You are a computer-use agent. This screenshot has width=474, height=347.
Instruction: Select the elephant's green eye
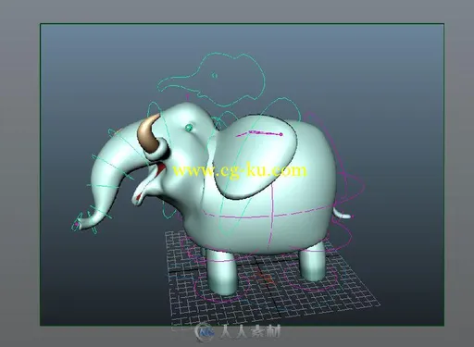[x=189, y=128]
